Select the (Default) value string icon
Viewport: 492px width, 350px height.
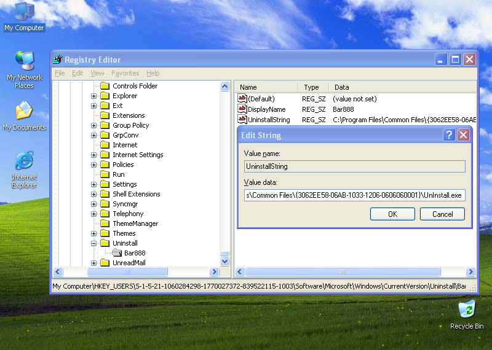[x=242, y=98]
